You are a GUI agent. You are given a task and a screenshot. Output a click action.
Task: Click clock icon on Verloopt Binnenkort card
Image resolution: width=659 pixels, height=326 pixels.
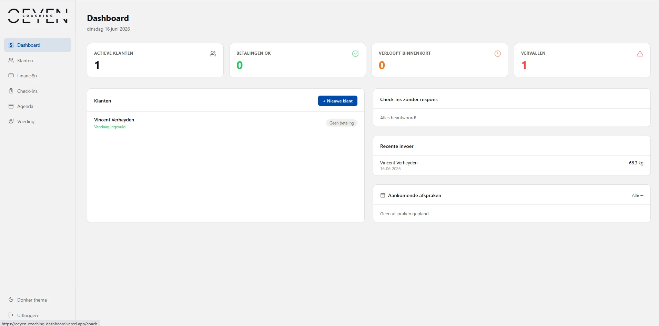pos(498,54)
